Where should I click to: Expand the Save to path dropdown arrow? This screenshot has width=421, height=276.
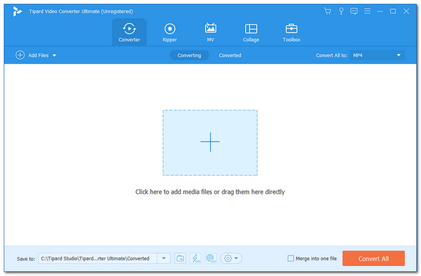(164, 259)
